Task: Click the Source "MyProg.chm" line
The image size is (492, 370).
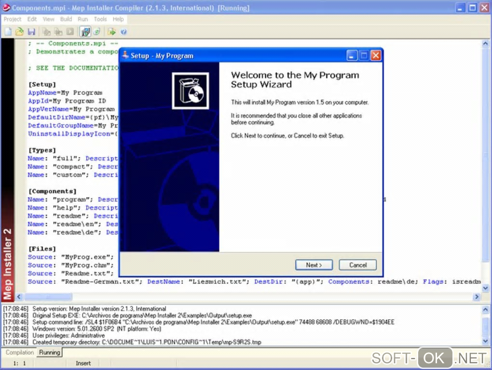Action: coord(70,265)
